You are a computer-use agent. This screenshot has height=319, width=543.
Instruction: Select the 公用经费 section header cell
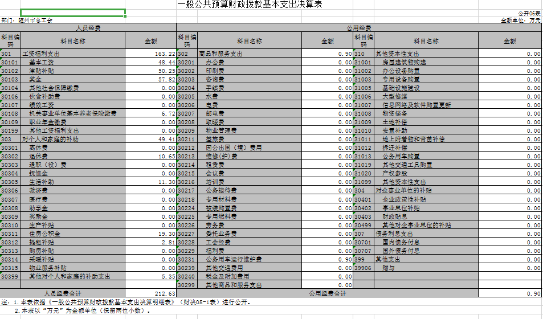(359, 27)
